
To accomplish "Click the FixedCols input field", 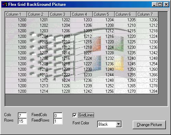I will [58, 115].
